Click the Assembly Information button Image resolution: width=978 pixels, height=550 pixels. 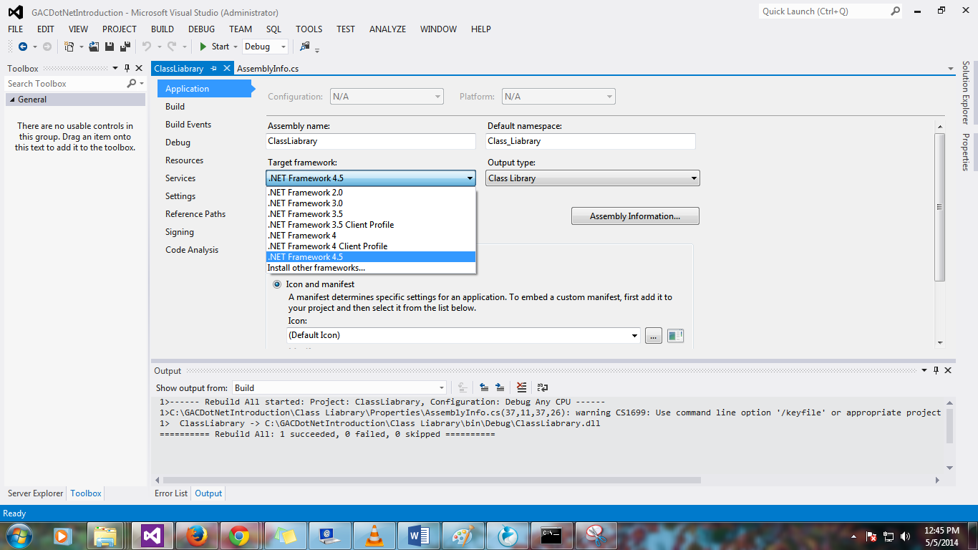click(634, 216)
